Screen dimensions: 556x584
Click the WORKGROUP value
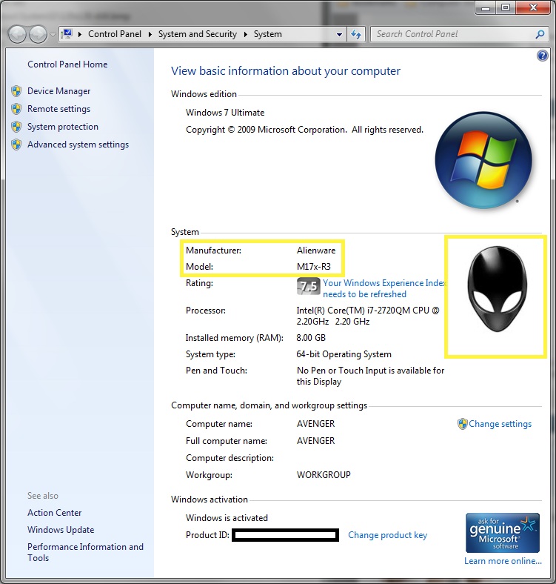(x=324, y=475)
